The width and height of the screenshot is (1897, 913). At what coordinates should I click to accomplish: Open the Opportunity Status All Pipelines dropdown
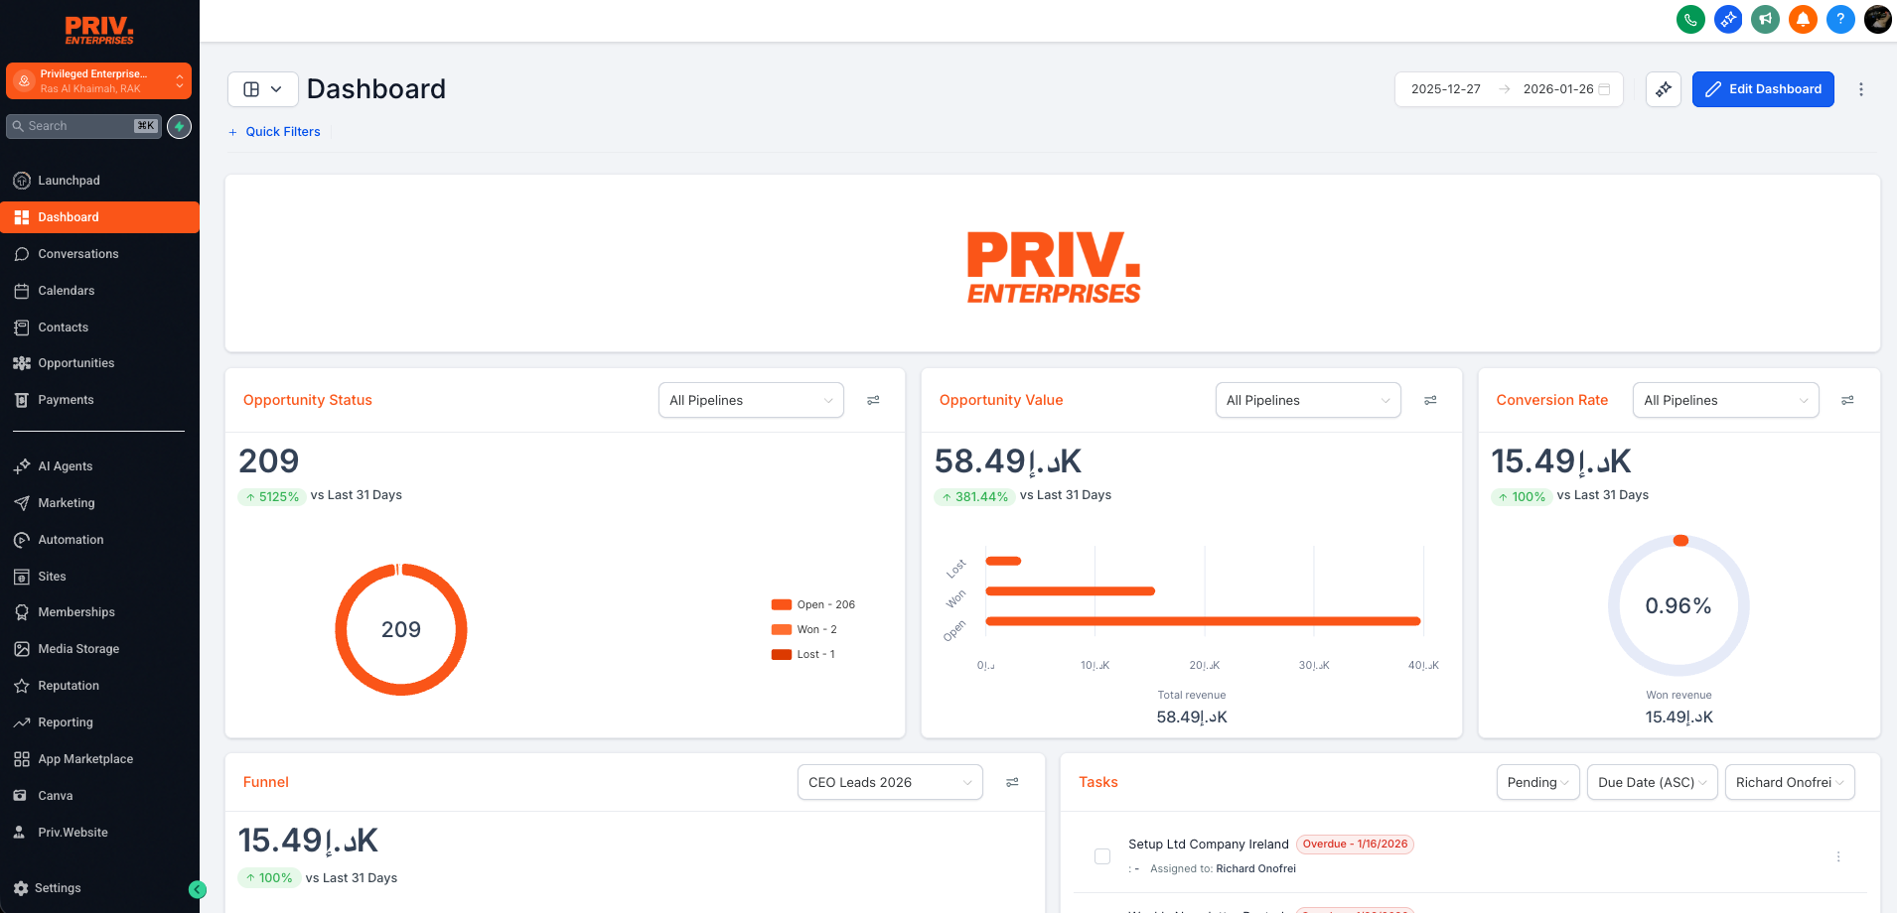(751, 400)
